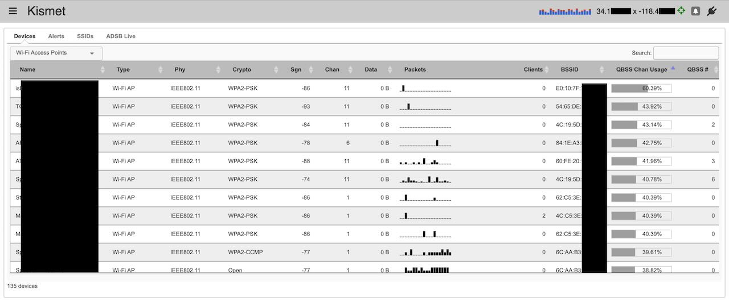
Task: Open the hamburger sidebar menu
Action: click(13, 11)
